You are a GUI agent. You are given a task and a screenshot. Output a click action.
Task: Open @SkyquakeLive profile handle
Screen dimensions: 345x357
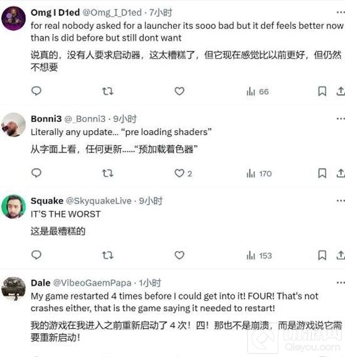pos(98,201)
